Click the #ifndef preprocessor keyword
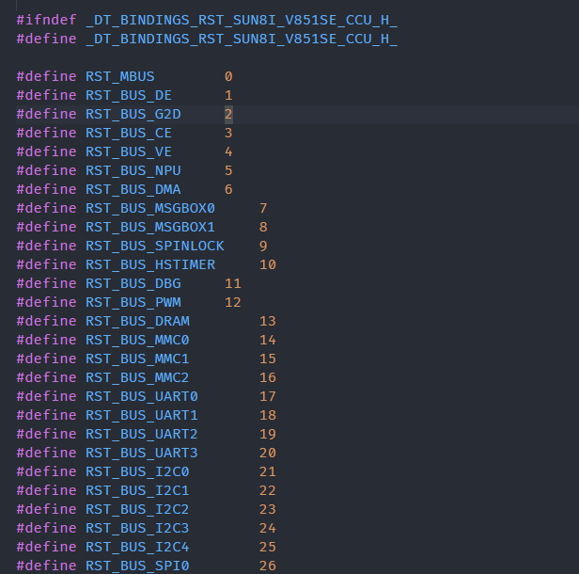The width and height of the screenshot is (579, 574). (x=47, y=20)
